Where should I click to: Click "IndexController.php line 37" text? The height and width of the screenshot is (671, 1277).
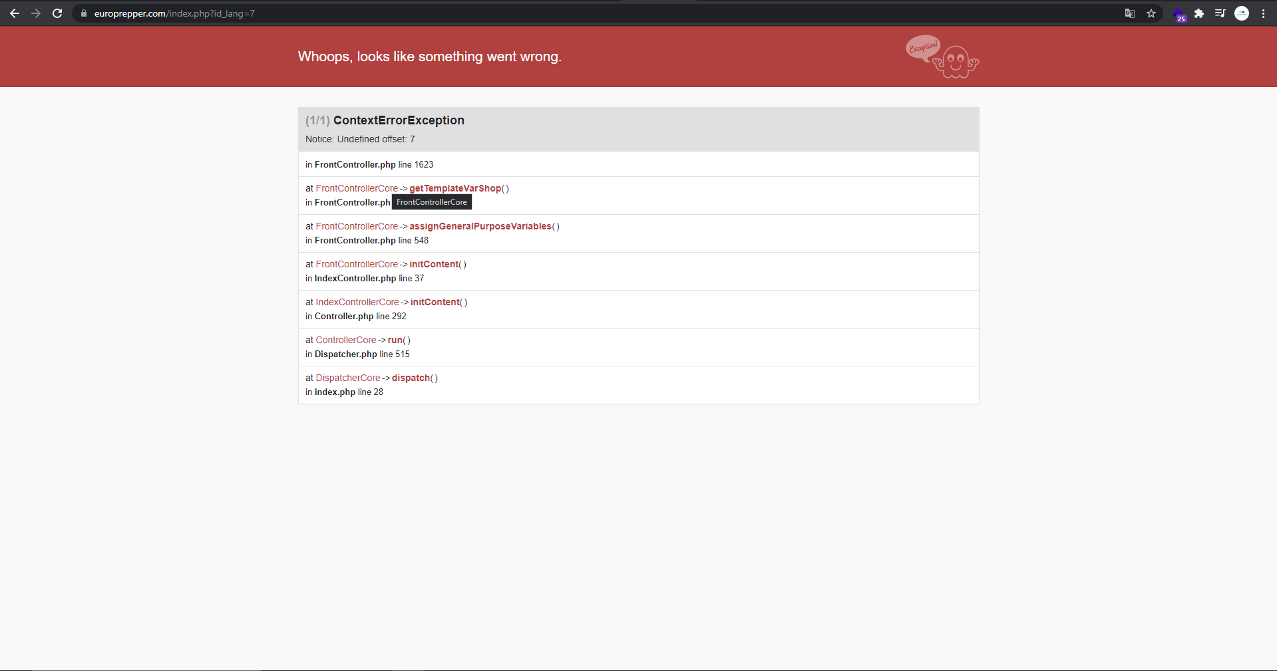(x=369, y=278)
